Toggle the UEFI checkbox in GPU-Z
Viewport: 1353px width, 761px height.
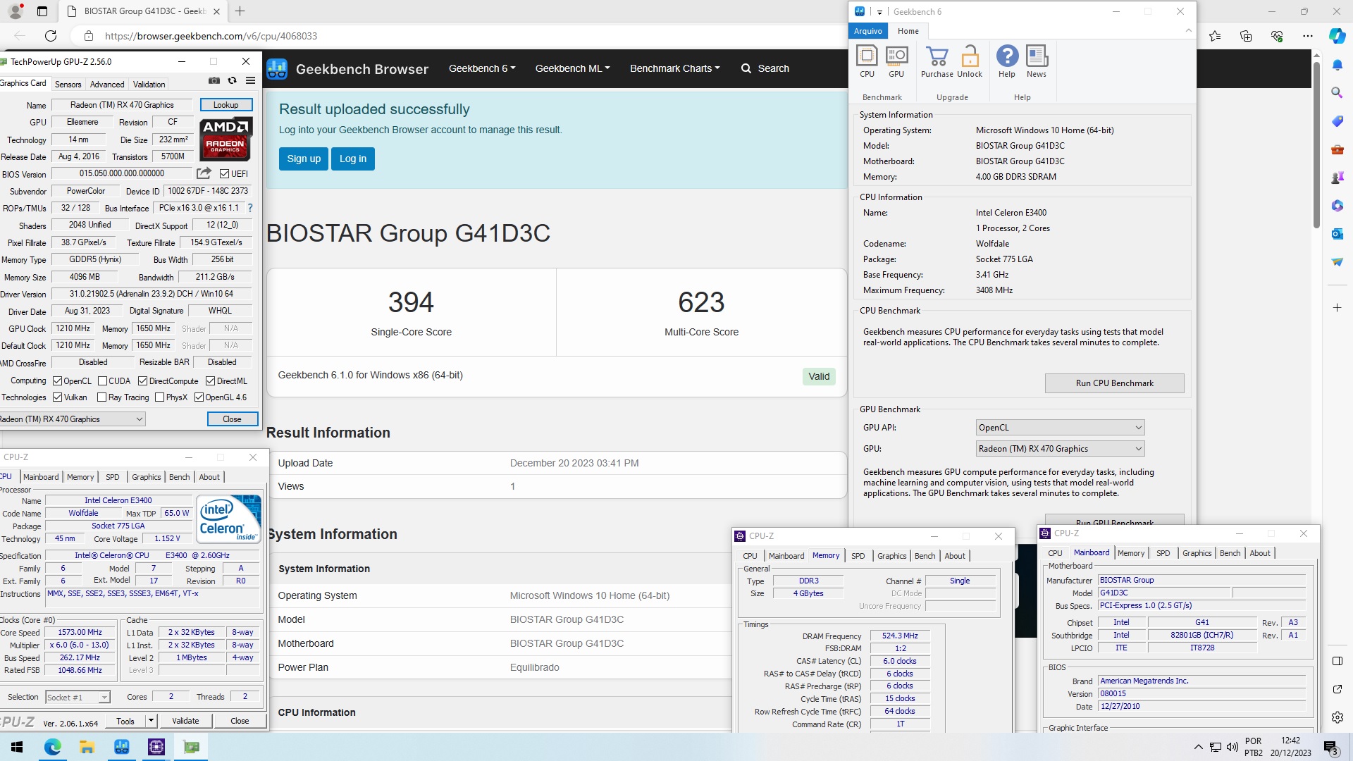click(x=225, y=174)
